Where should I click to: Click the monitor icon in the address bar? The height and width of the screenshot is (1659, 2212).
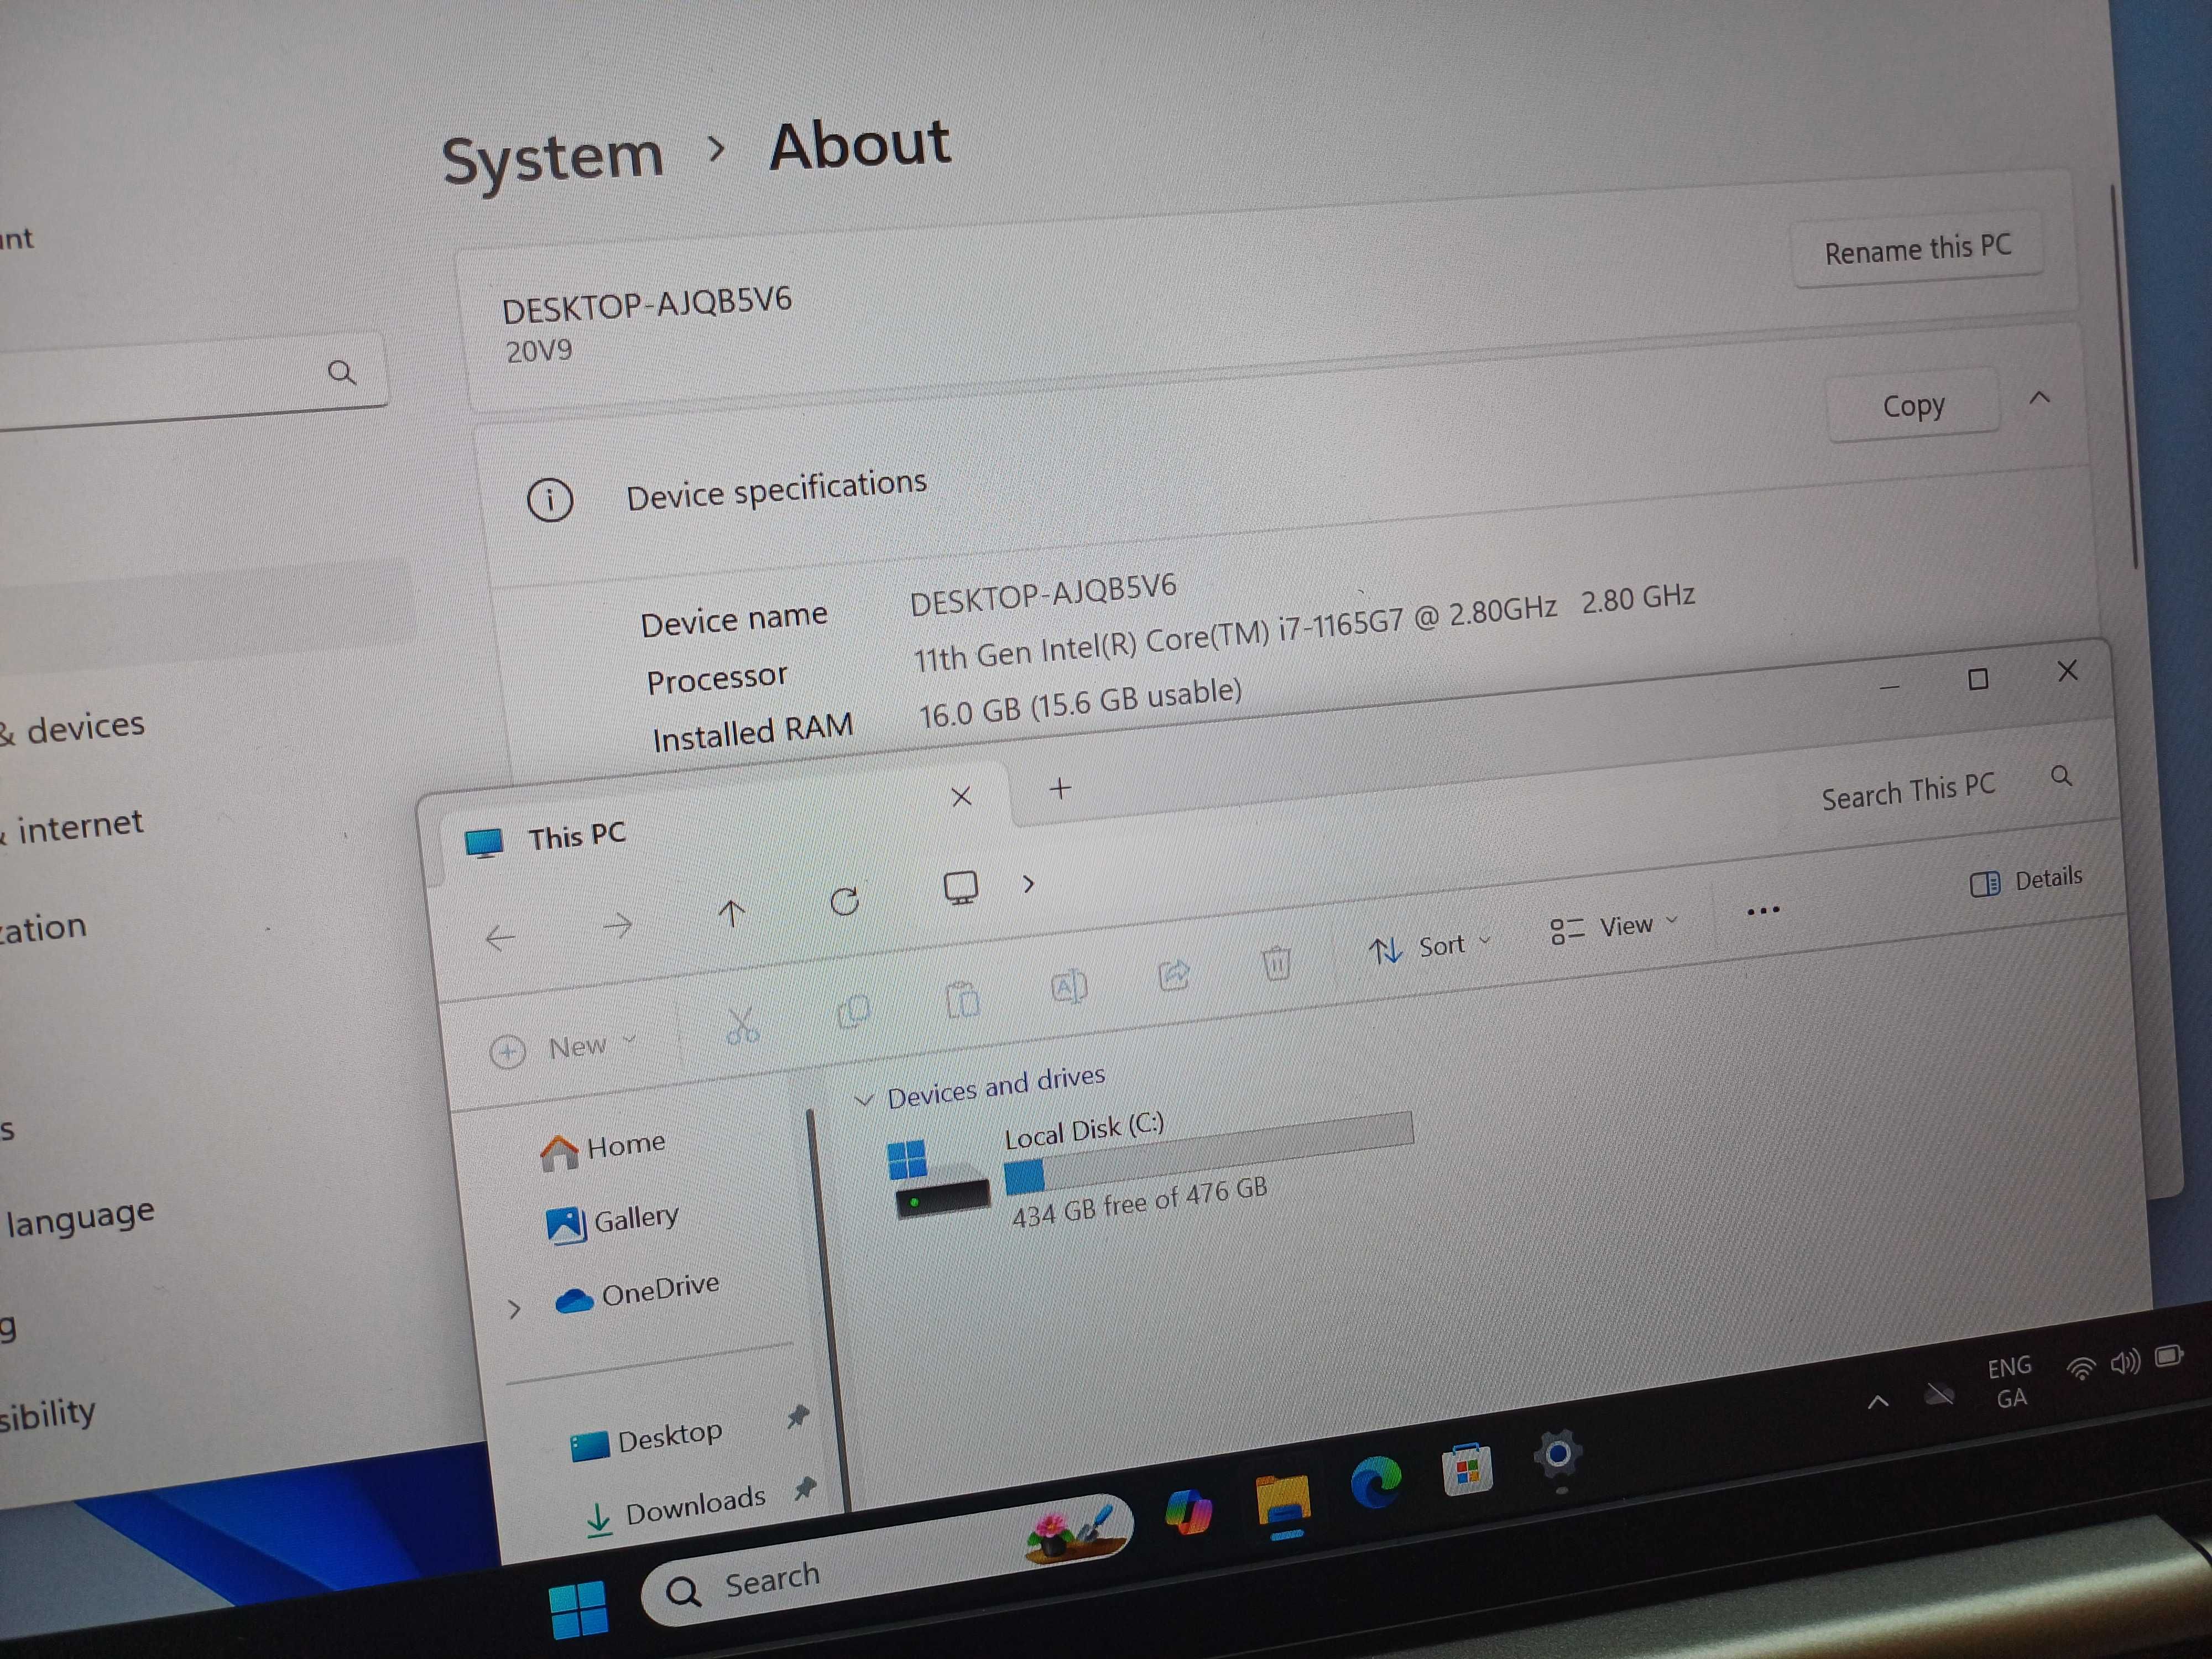961,887
